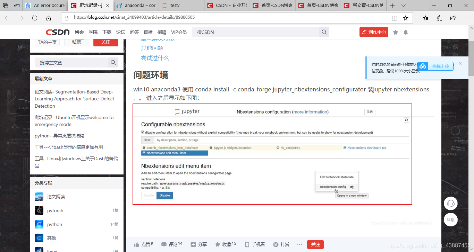Image resolution: width=474 pixels, height=252 pixels.
Task: Open a new browser tab
Action: coord(392,6)
